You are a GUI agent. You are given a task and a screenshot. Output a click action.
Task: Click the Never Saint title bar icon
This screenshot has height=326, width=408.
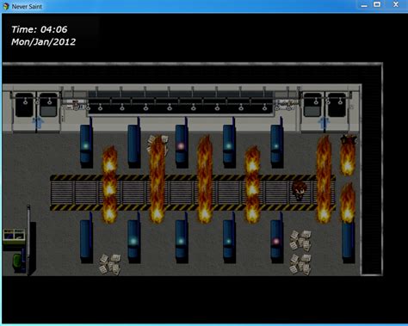(6, 6)
